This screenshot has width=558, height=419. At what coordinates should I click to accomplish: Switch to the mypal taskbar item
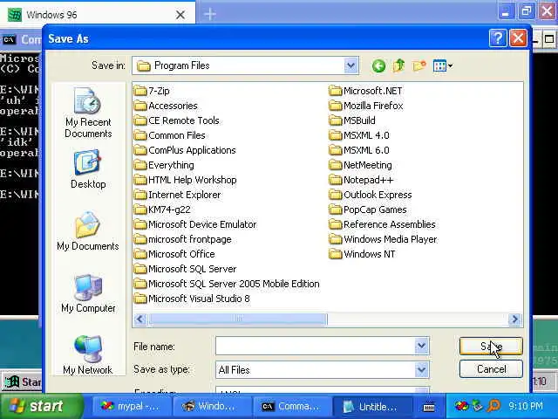[132, 406]
